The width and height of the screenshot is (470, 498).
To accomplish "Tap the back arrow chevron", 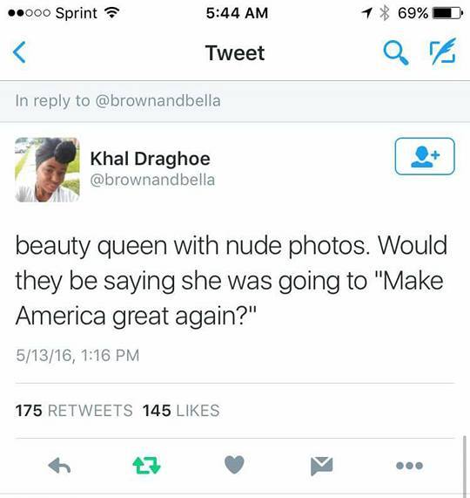I will (x=19, y=52).
